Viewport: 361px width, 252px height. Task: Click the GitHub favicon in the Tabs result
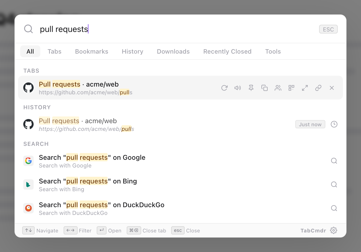(x=28, y=88)
